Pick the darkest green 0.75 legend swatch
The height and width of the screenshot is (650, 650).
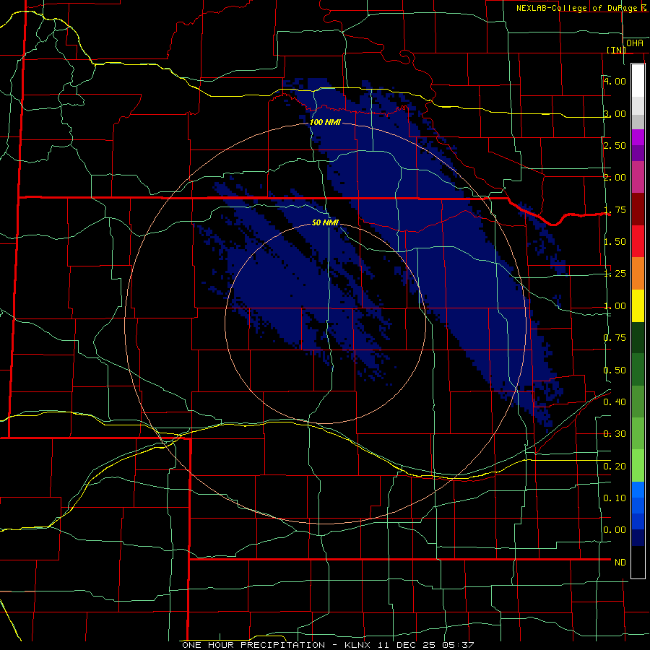638,337
